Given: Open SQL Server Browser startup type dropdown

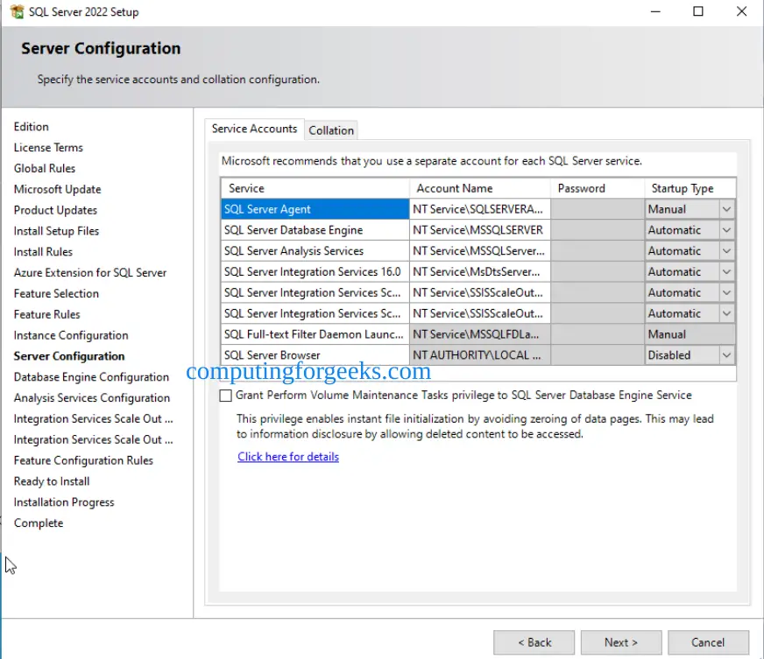Looking at the screenshot, I should click(726, 355).
